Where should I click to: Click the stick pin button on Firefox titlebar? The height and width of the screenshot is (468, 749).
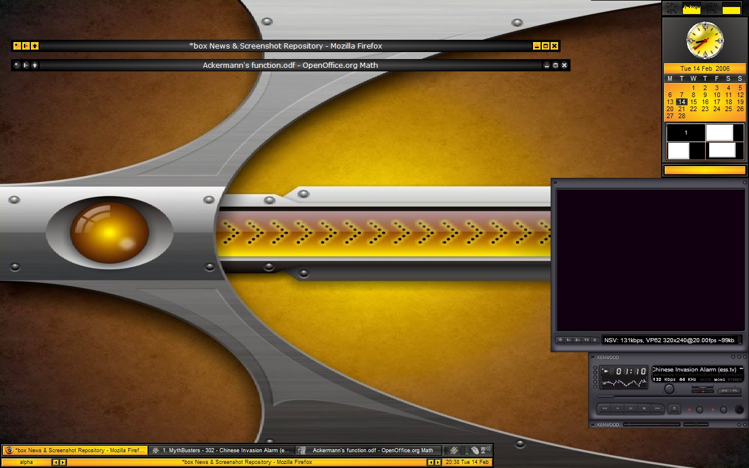point(26,46)
